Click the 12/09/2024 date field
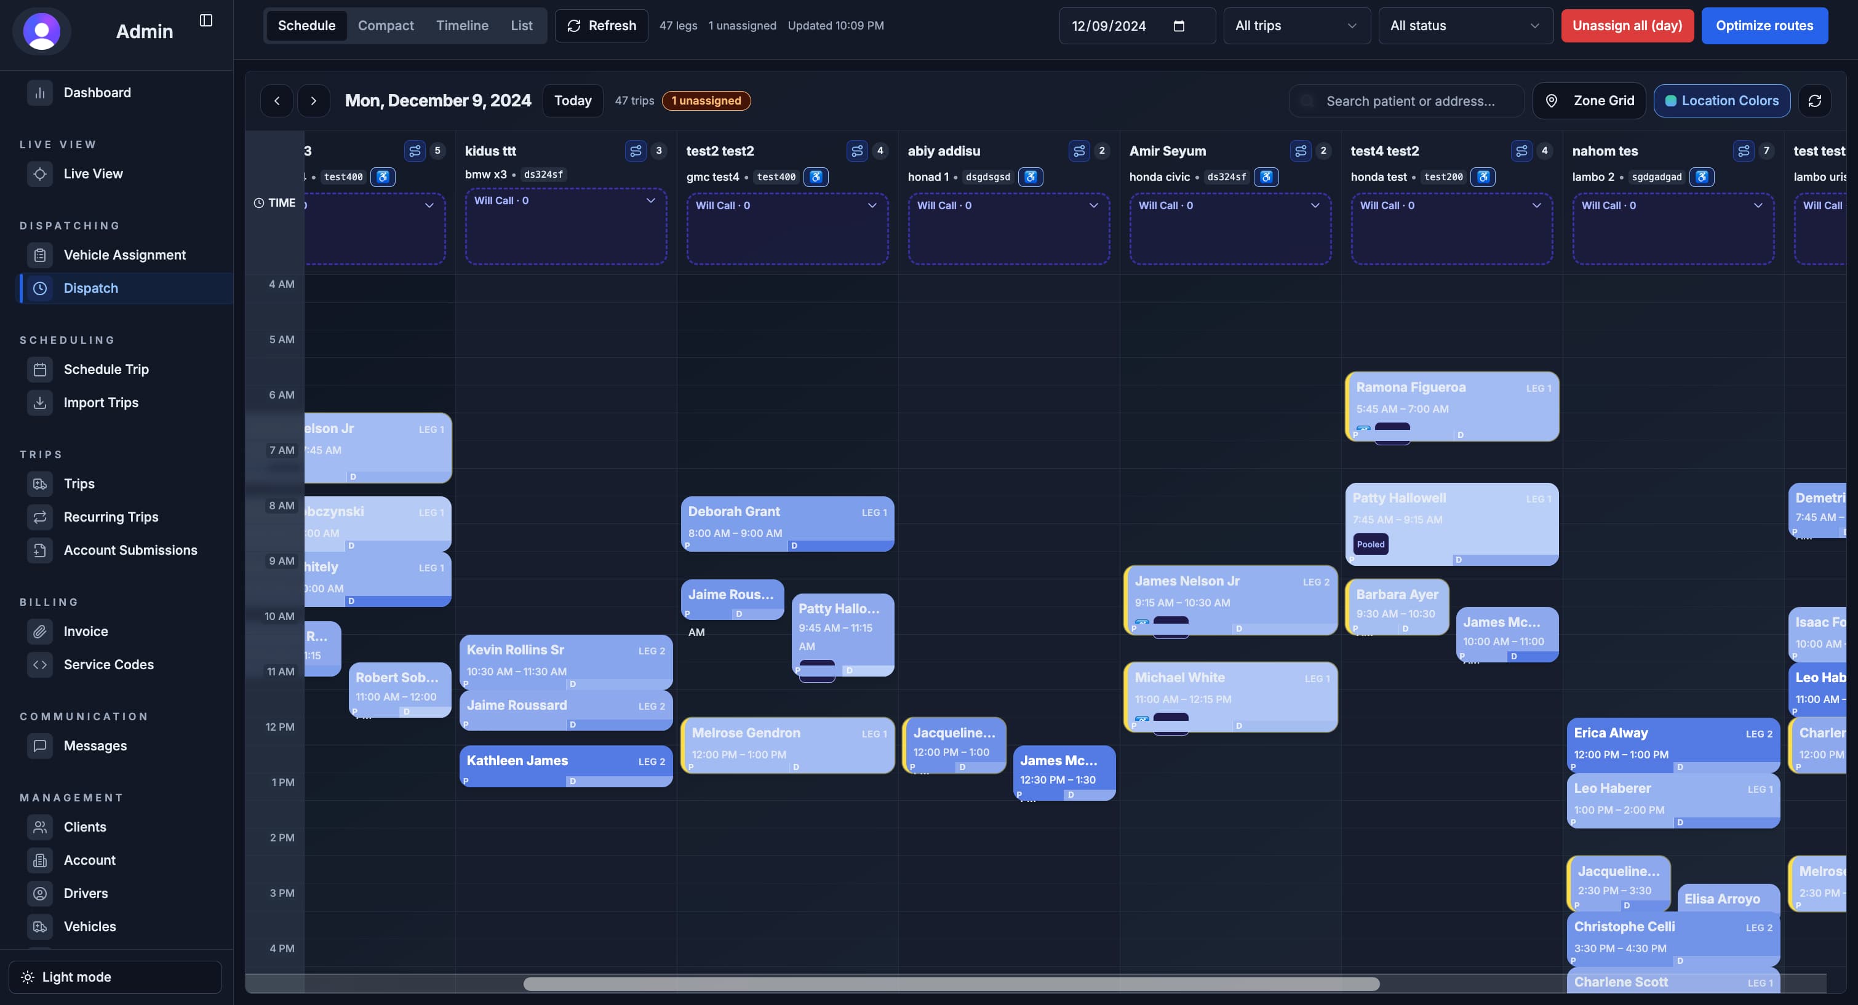1858x1005 pixels. pos(1137,26)
